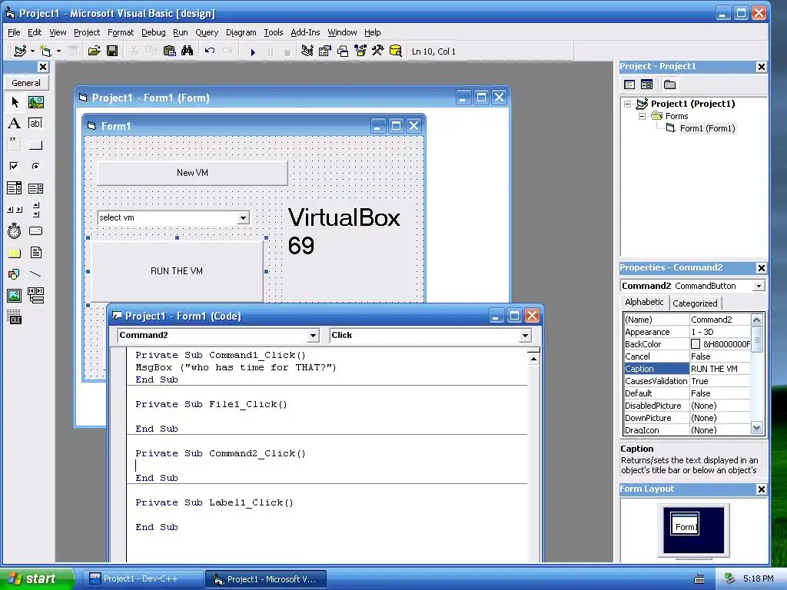
Task: Open the Add Form dropdown arrow
Action: click(x=58, y=51)
